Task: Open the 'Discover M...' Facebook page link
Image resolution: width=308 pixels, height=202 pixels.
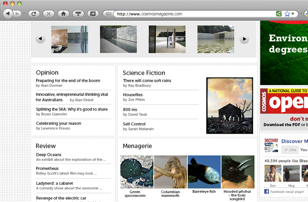Action: [x=295, y=141]
